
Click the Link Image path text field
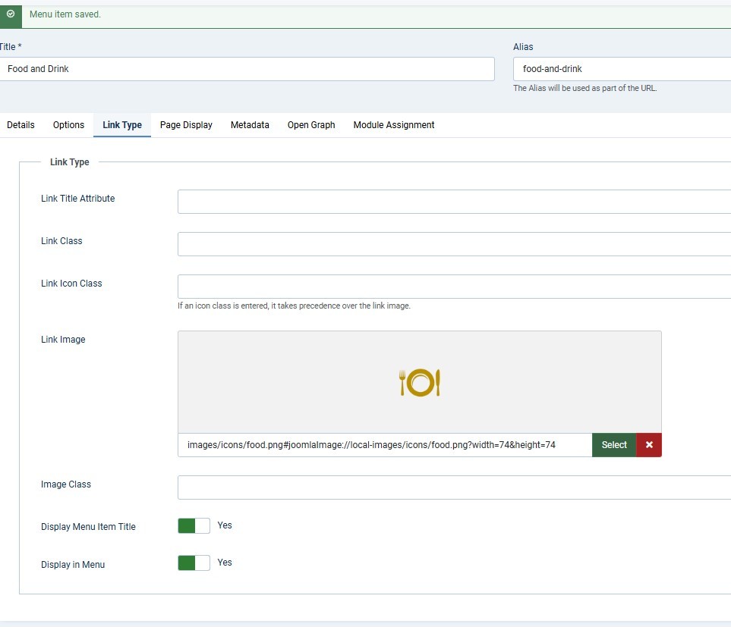[385, 445]
